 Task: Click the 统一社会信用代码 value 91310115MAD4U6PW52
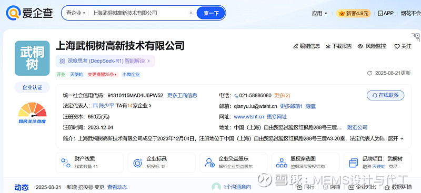coord(135,95)
